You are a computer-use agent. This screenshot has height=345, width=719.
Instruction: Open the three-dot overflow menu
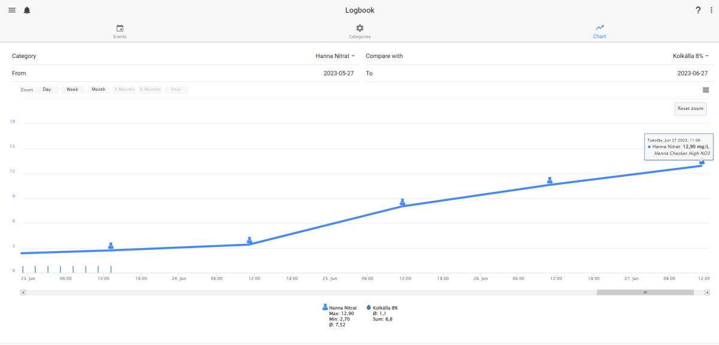(711, 10)
